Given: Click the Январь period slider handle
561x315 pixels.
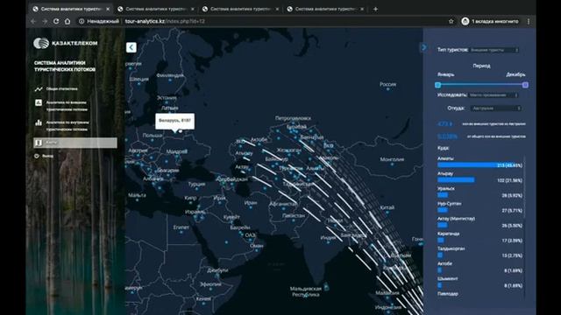Looking at the screenshot, I should click(437, 85).
